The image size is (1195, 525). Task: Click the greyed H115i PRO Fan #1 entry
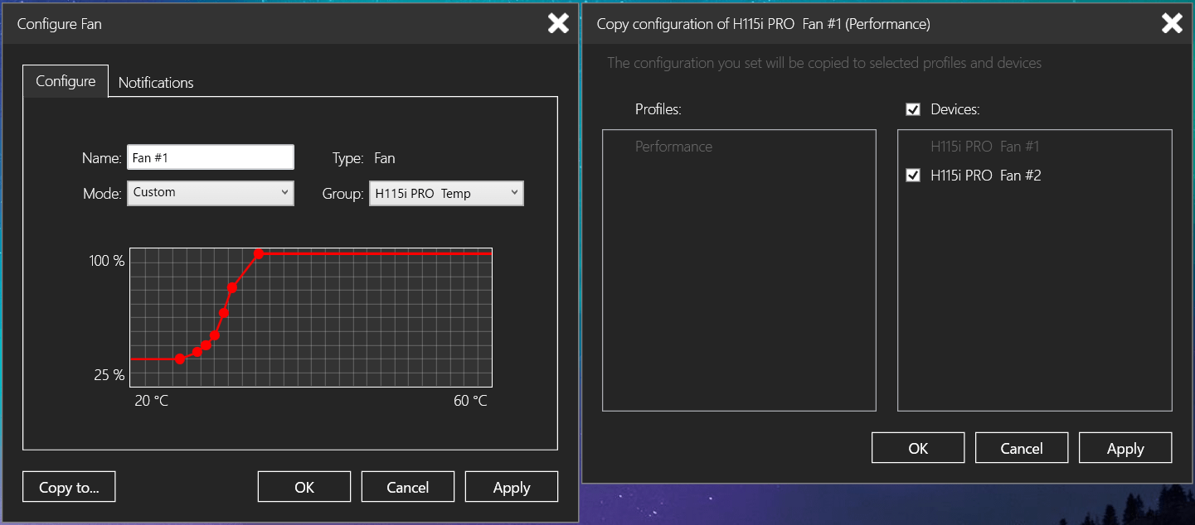[985, 147]
